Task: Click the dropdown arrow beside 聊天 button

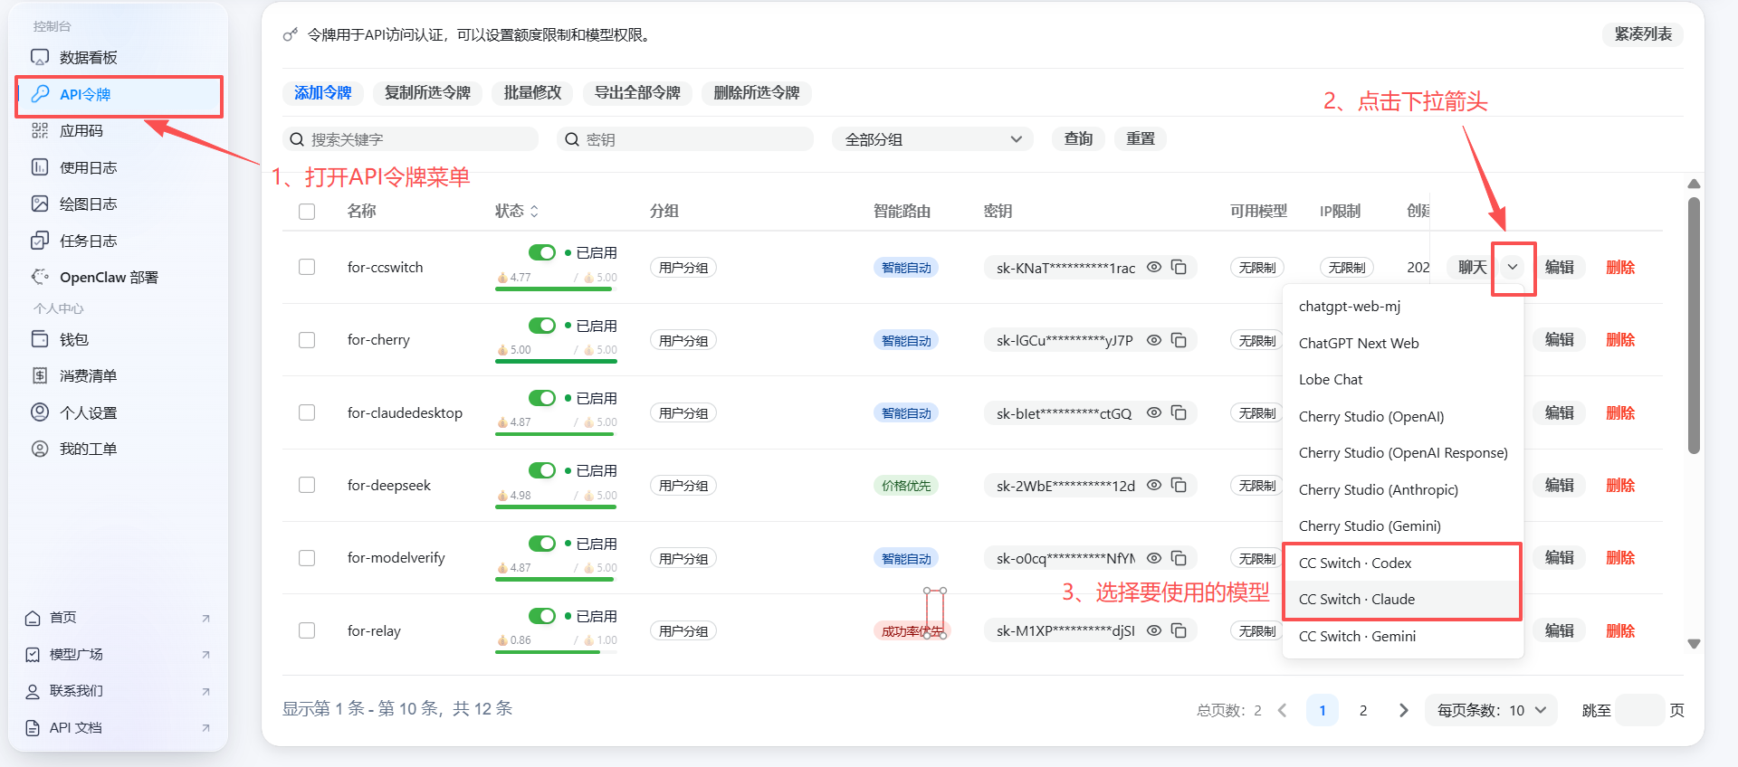Action: (1513, 267)
